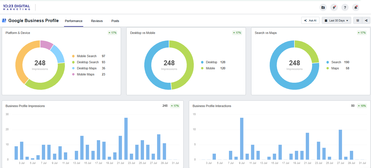Click the 27 Jul bar in Business Profile Interactions
The height and width of the screenshot is (168, 371).
[x=340, y=145]
